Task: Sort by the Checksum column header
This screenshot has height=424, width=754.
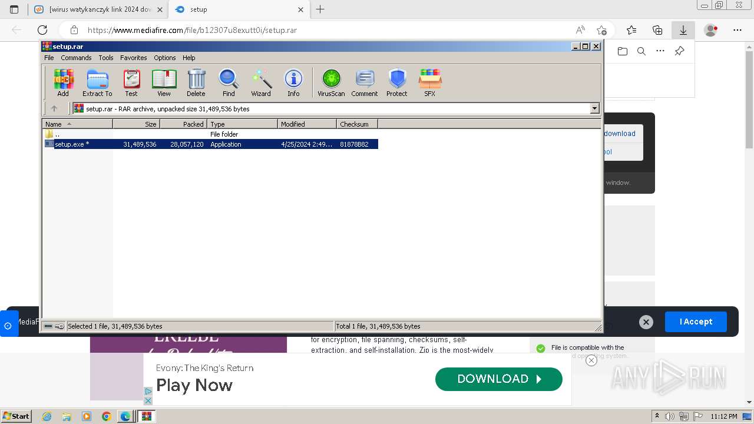Action: (357, 124)
